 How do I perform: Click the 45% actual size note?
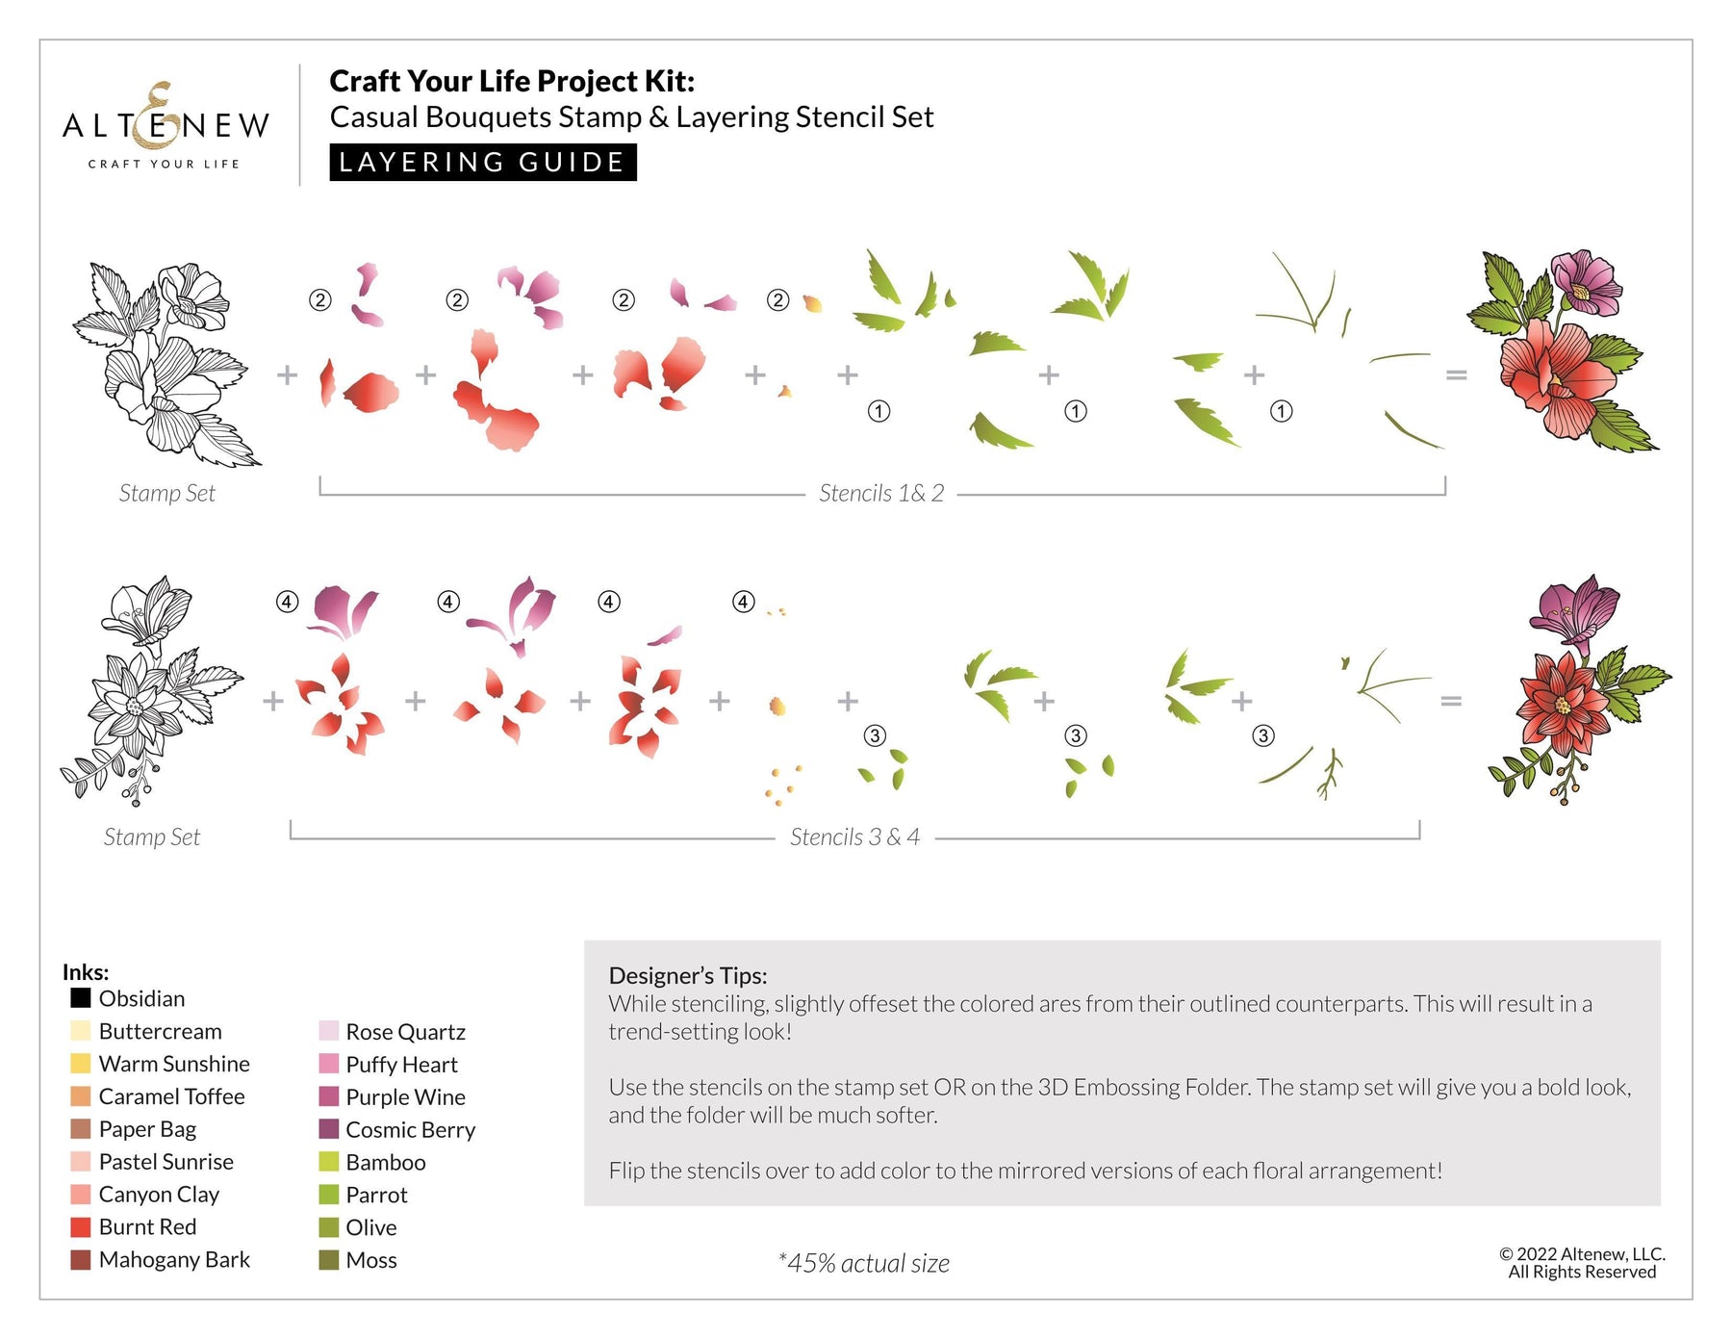click(864, 1263)
